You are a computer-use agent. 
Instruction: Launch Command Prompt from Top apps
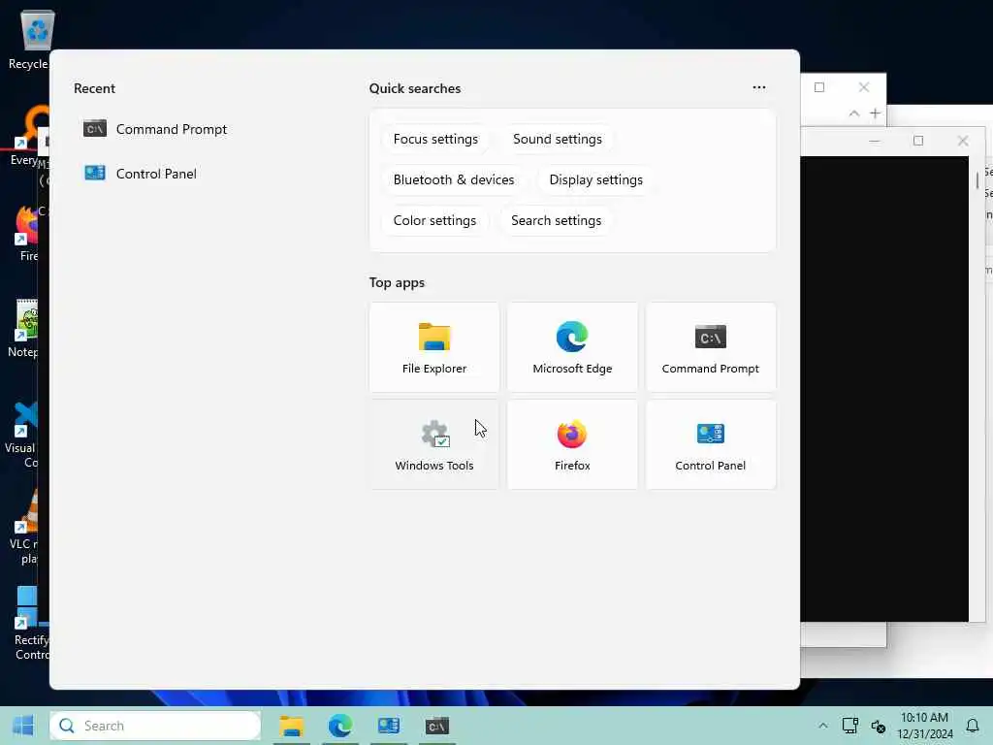point(711,347)
